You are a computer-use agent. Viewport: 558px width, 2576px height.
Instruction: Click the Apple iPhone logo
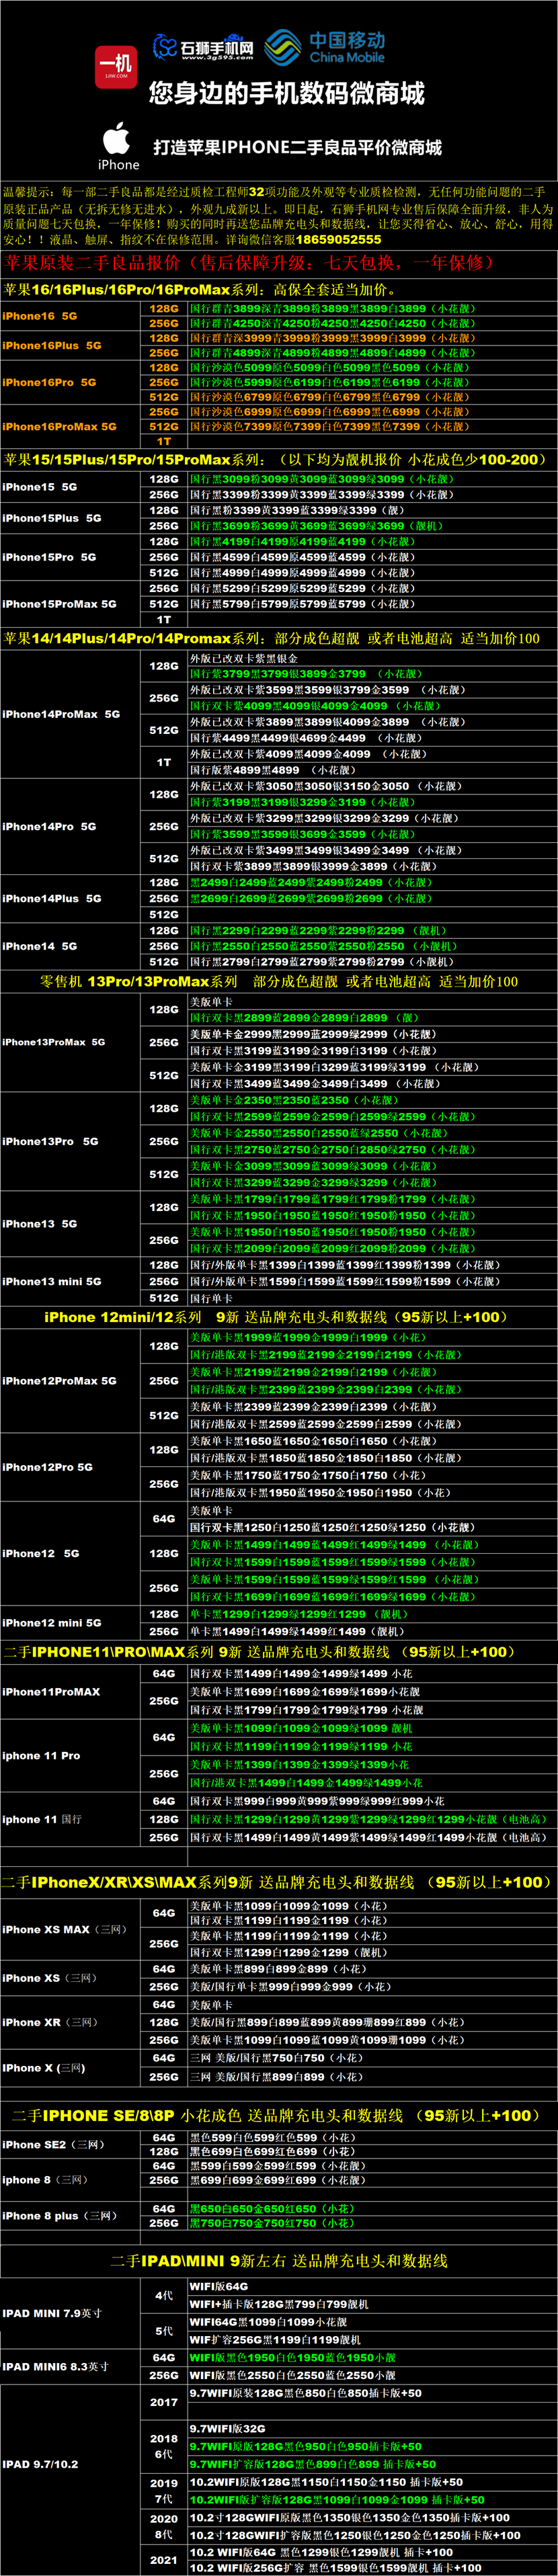point(118,145)
